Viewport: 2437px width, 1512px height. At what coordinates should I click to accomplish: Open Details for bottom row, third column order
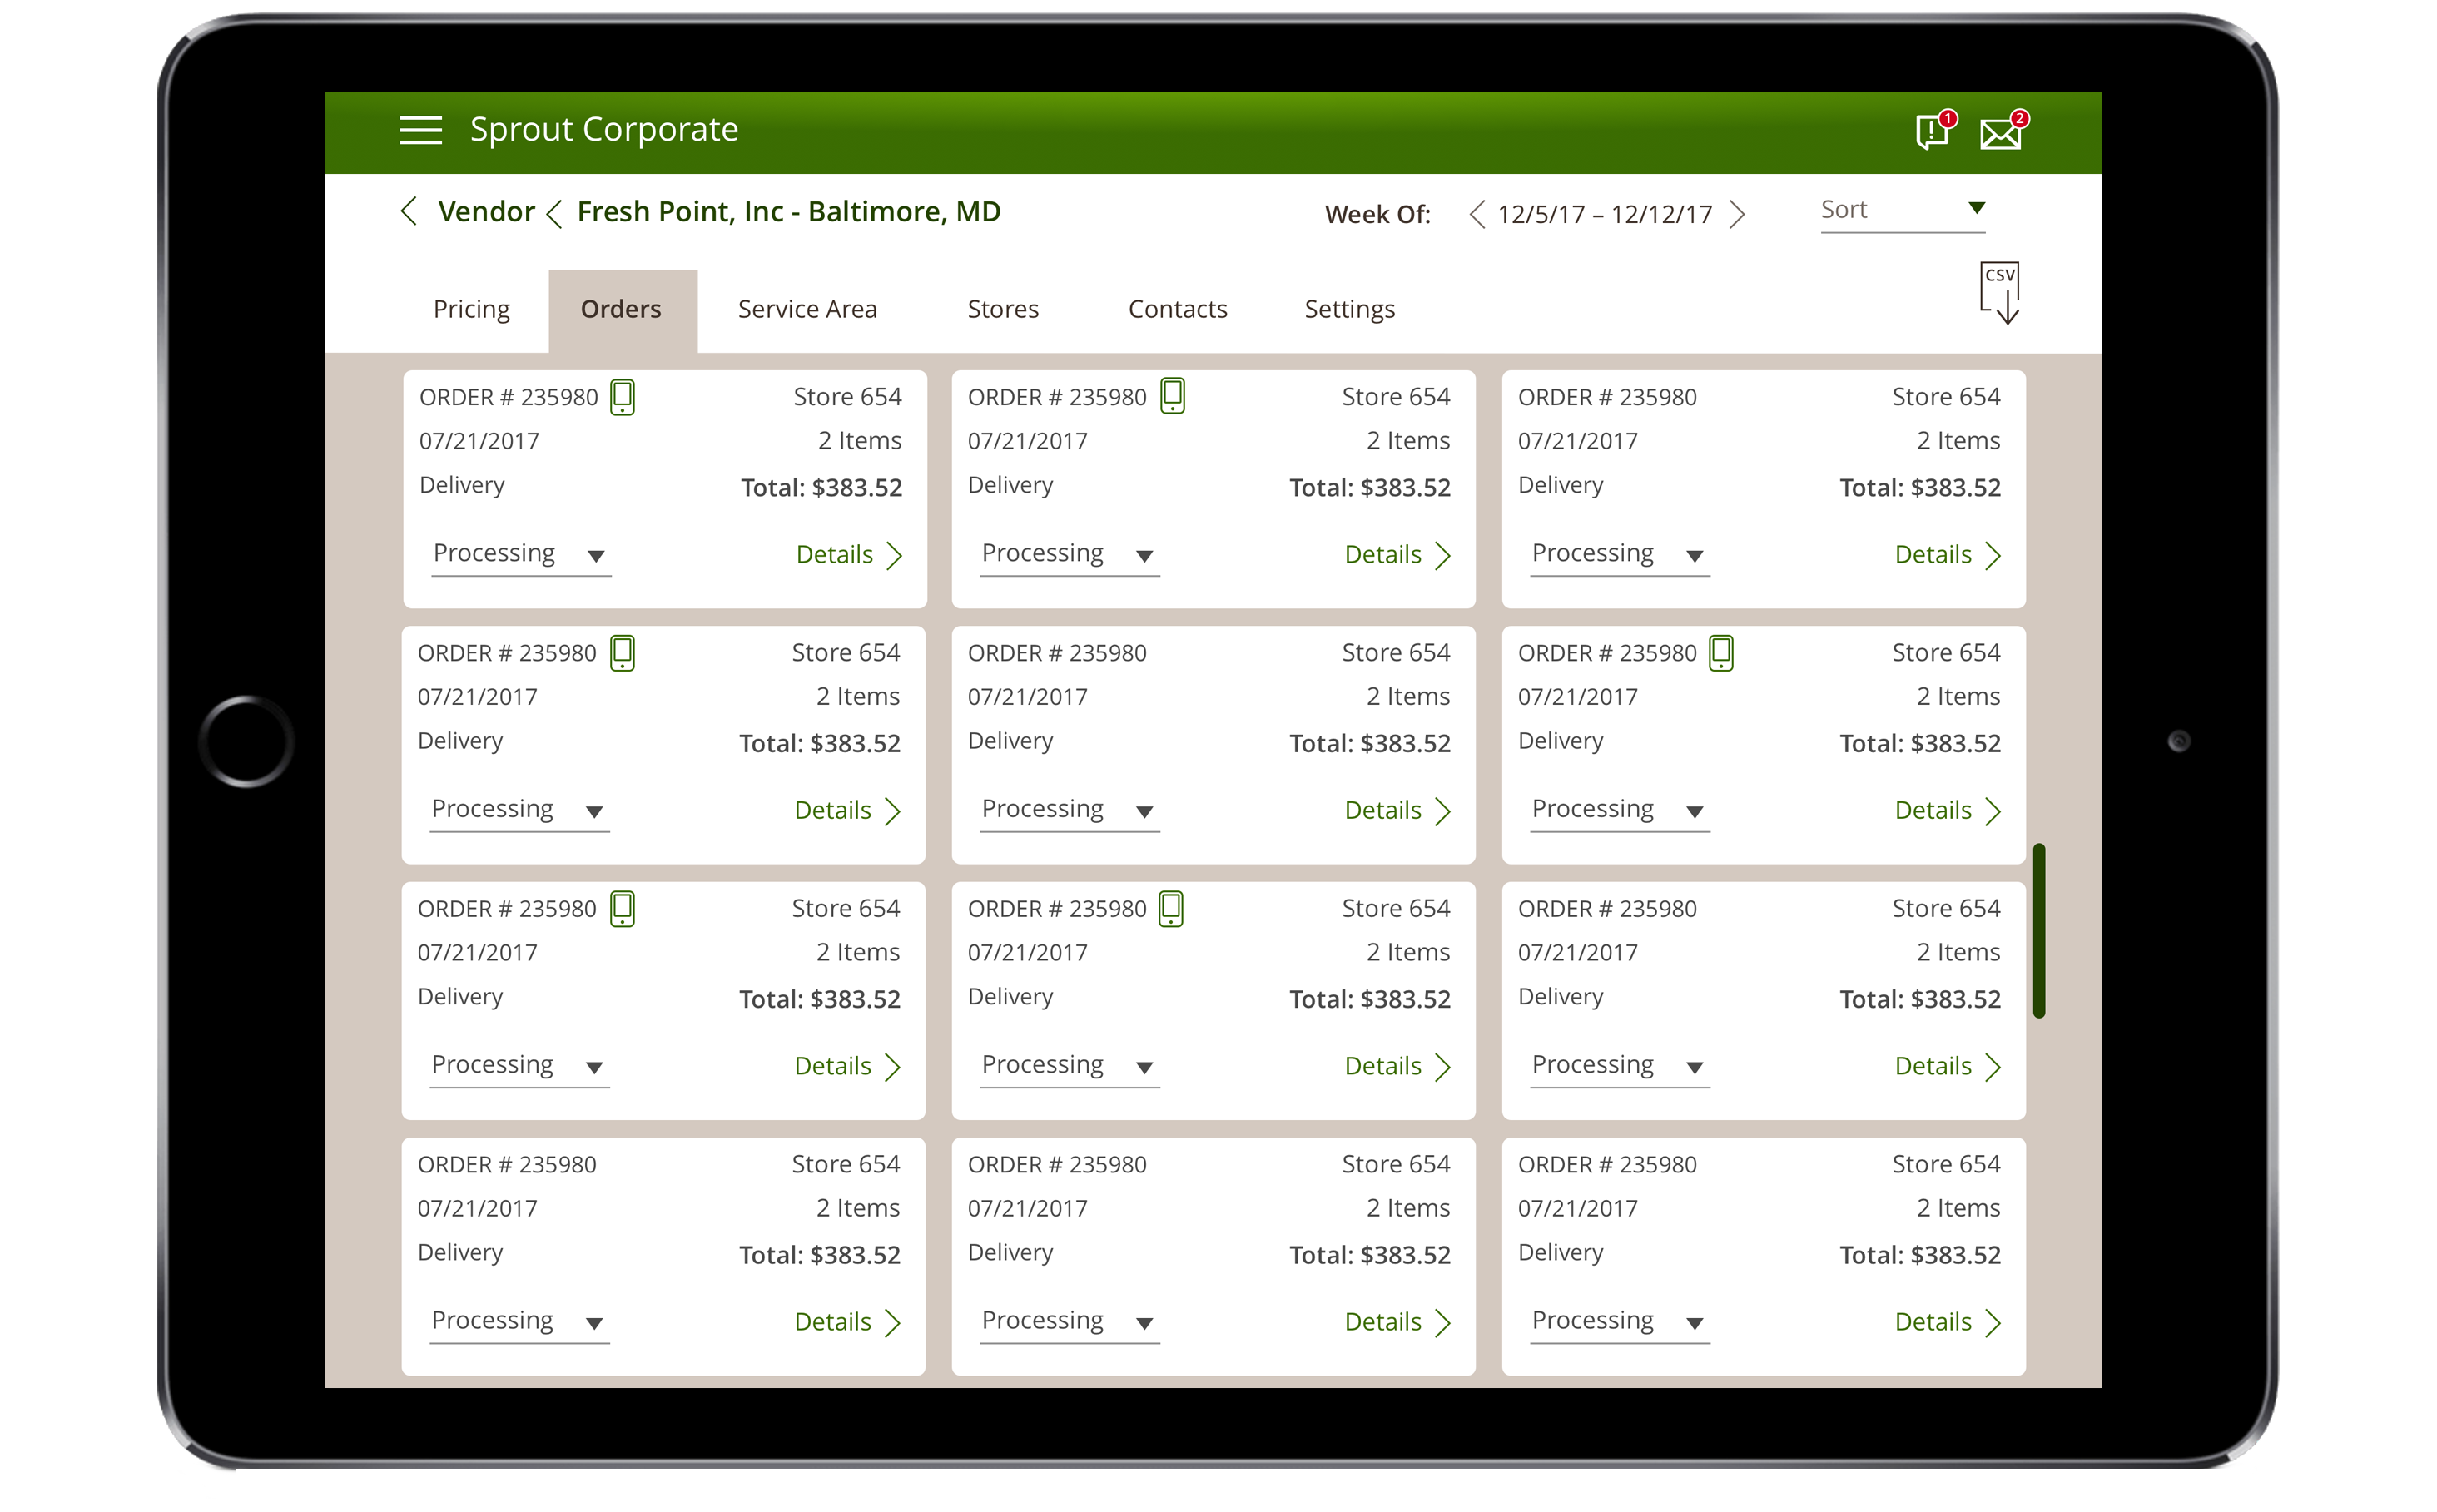click(1947, 1323)
